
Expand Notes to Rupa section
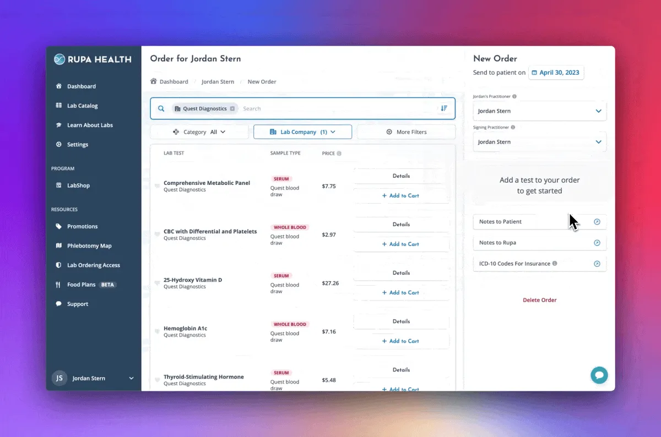(540, 243)
